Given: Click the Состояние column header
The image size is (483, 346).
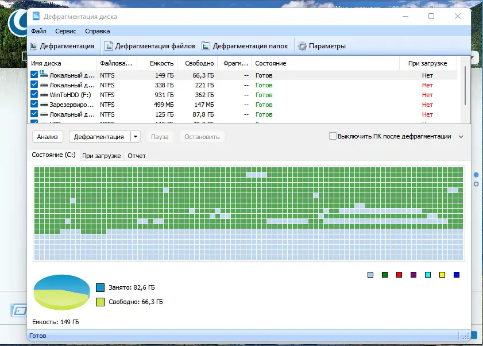Looking at the screenshot, I should click(x=326, y=63).
